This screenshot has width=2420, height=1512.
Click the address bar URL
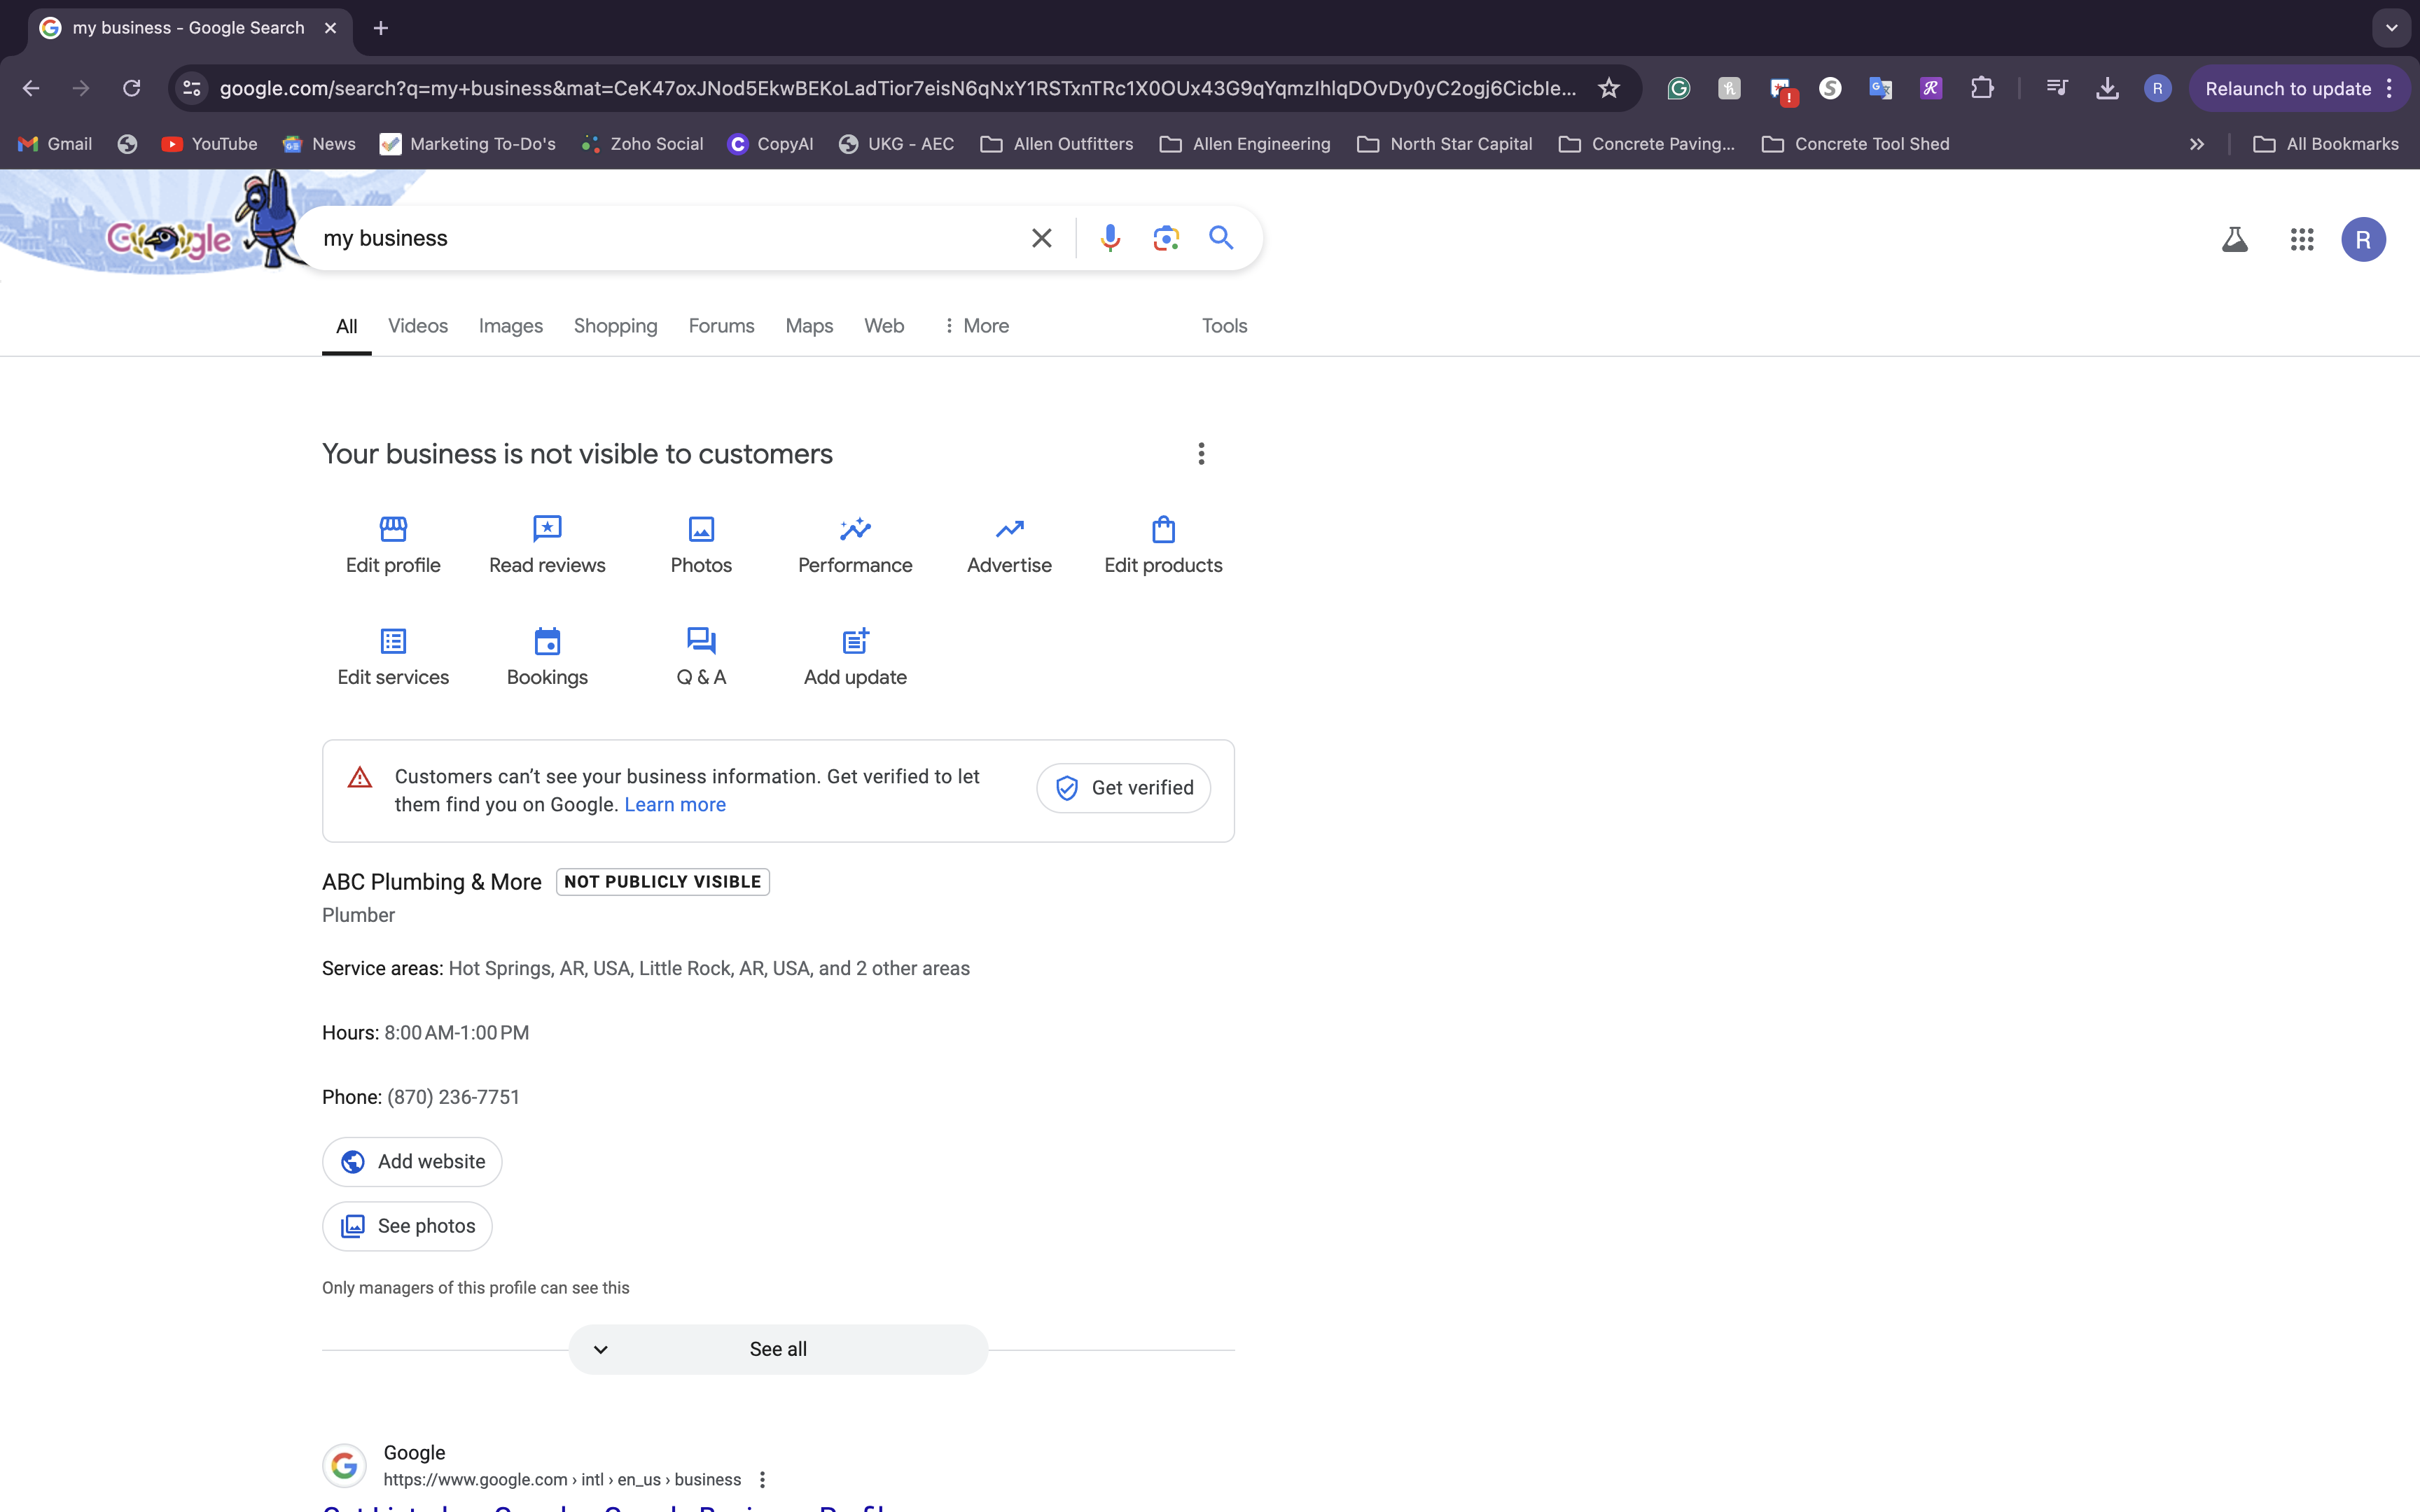897,88
